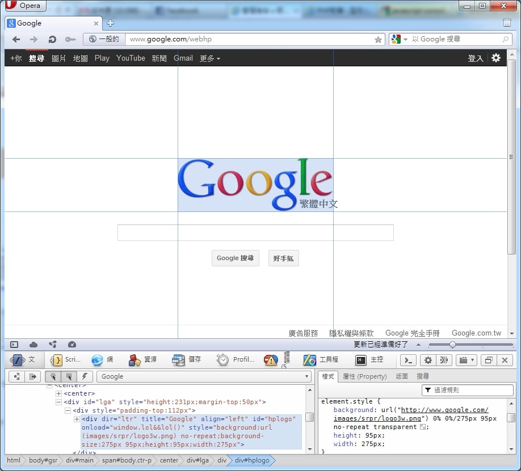This screenshot has height=471, width=521.
Task: Expand the div#hplogo node
Action: pos(77,419)
